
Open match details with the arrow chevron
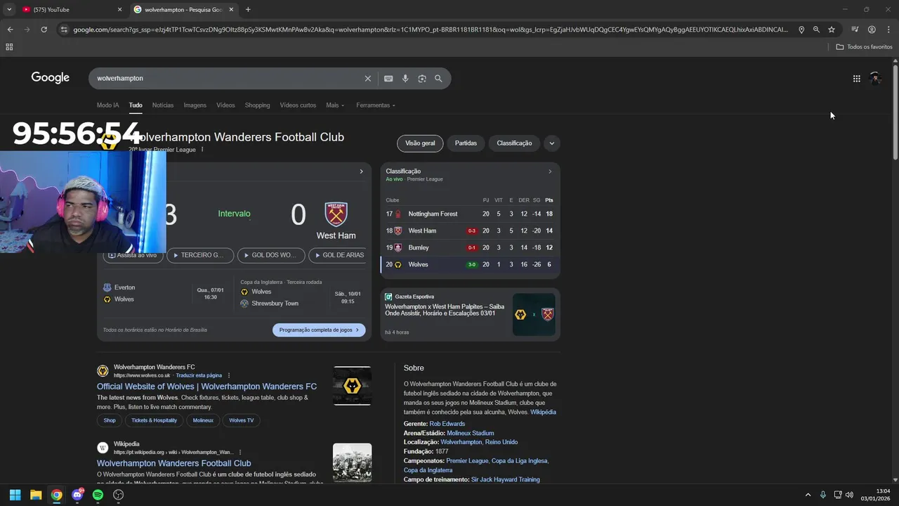pyautogui.click(x=362, y=171)
